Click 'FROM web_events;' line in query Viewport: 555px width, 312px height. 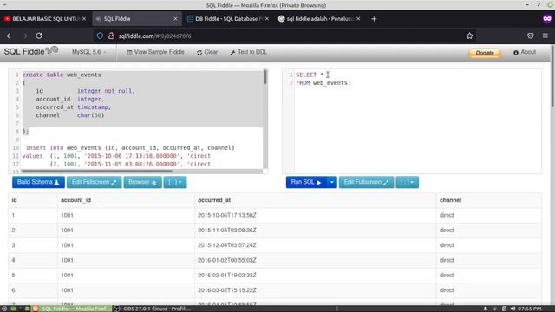(323, 83)
